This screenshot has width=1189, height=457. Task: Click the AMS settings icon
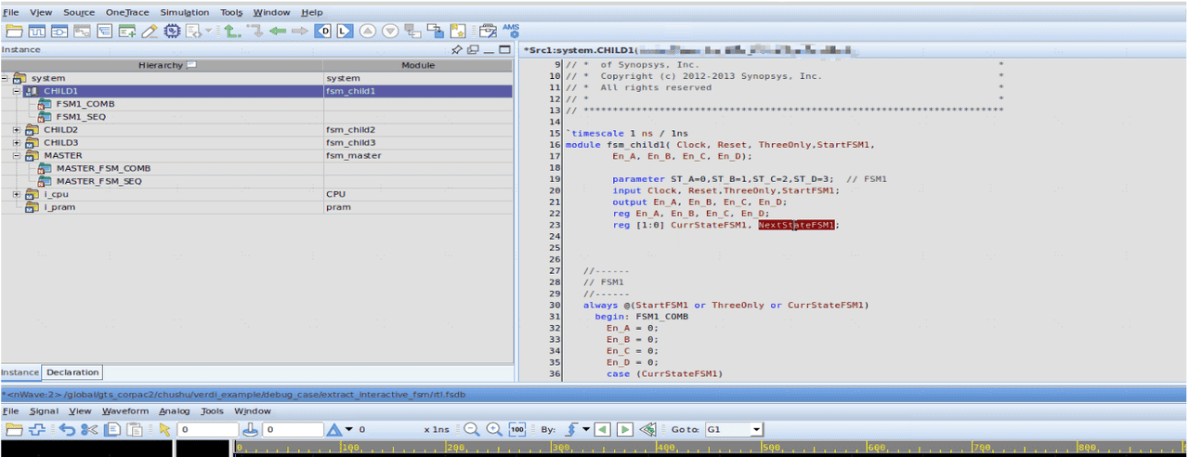click(x=511, y=31)
